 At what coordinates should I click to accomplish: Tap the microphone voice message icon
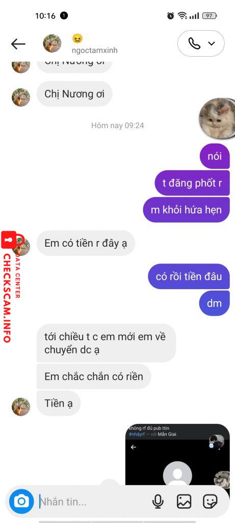(158, 502)
